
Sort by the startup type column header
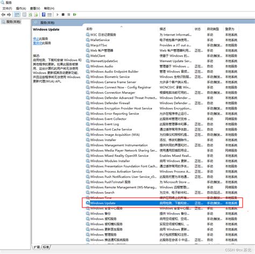coord(213,29)
